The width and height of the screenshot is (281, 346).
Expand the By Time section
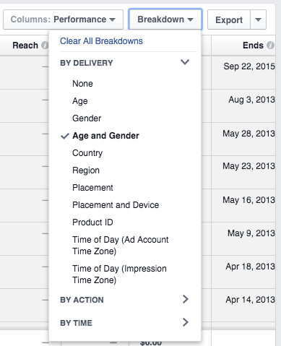(x=125, y=323)
